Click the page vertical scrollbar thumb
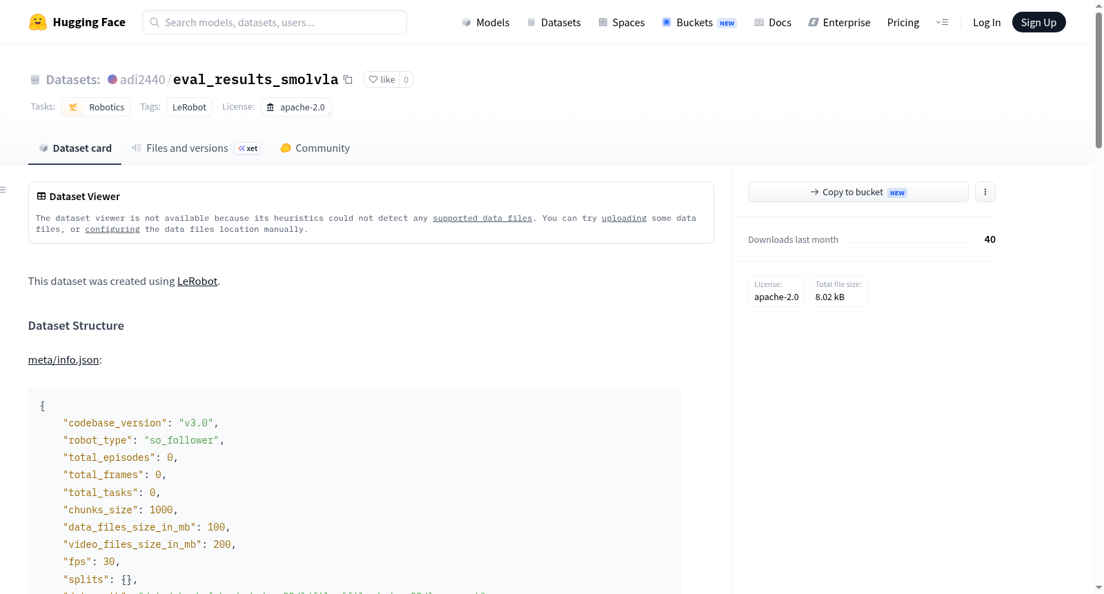 pos(1098,79)
